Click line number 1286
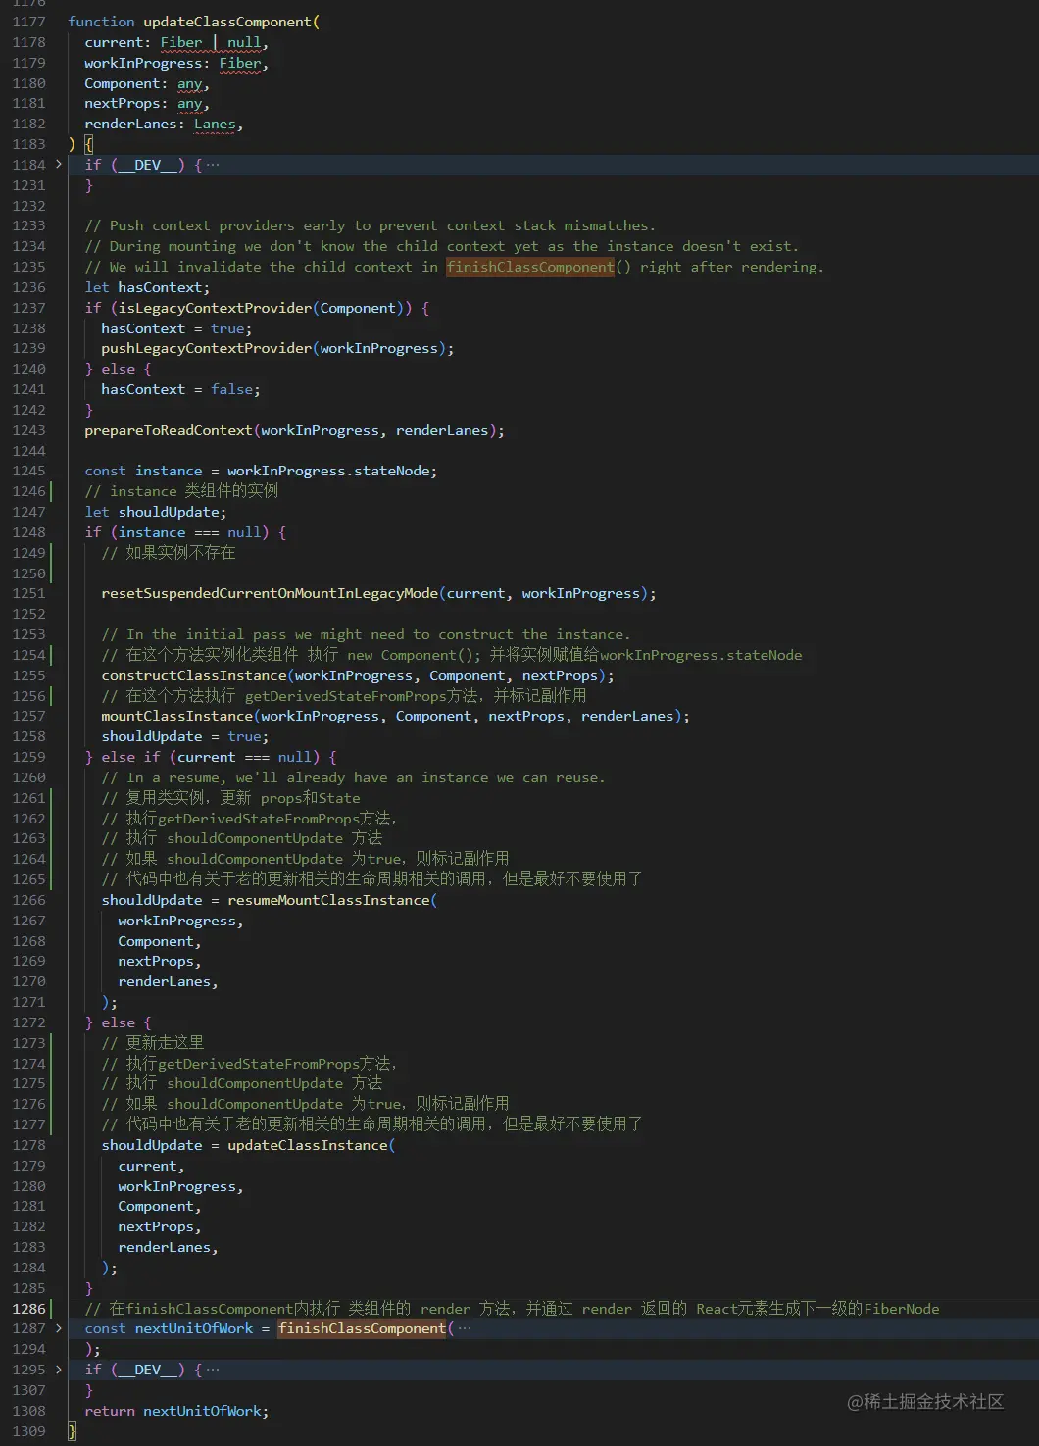The width and height of the screenshot is (1039, 1446). tap(28, 1309)
